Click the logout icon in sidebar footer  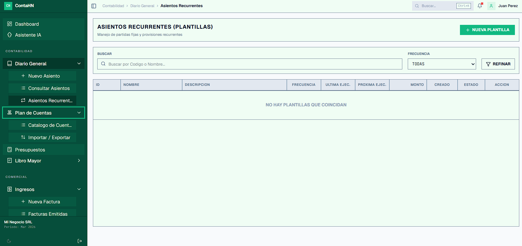[x=80, y=241]
